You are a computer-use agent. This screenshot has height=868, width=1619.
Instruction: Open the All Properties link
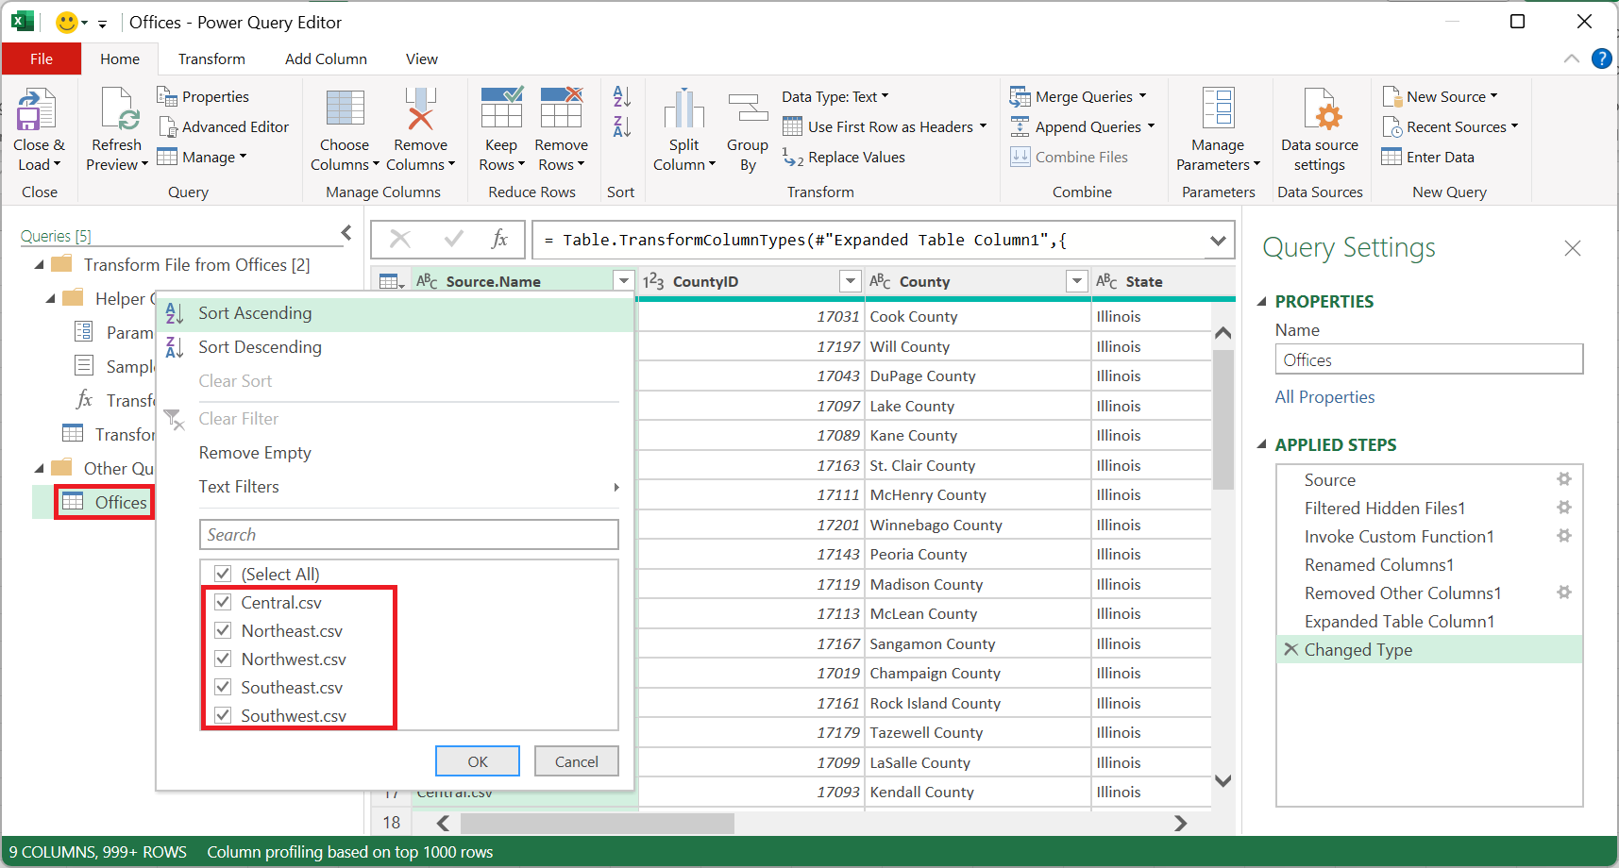coord(1324,397)
